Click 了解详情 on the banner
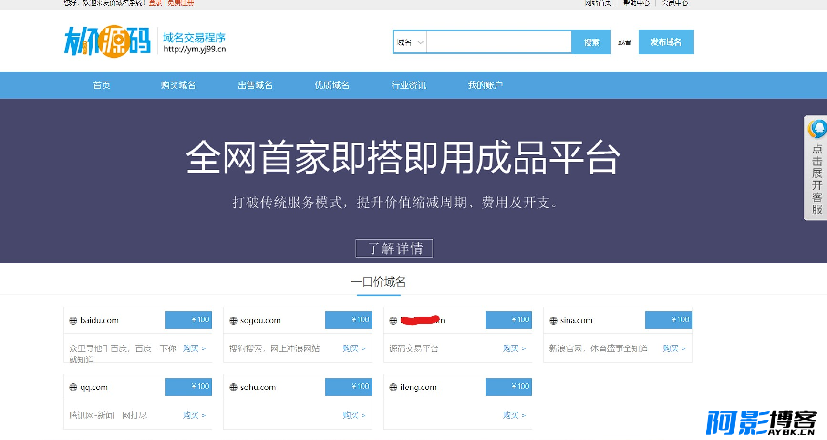Image resolution: width=827 pixels, height=440 pixels. 394,248
